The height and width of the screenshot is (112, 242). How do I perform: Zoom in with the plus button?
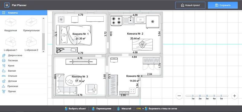[235, 96]
